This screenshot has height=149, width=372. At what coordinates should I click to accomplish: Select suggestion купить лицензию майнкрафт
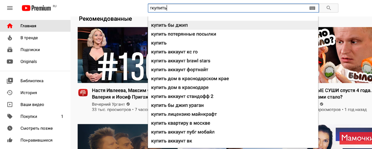coord(233,114)
